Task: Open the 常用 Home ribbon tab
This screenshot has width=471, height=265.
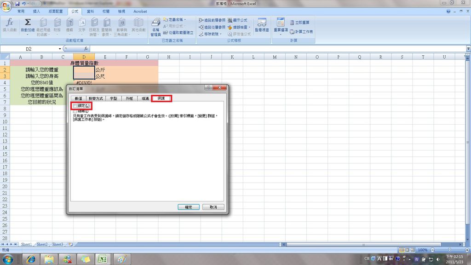Action: [x=21, y=12]
